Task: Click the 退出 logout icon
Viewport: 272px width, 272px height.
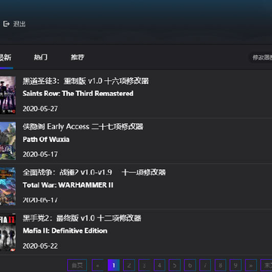Action: 6,24
